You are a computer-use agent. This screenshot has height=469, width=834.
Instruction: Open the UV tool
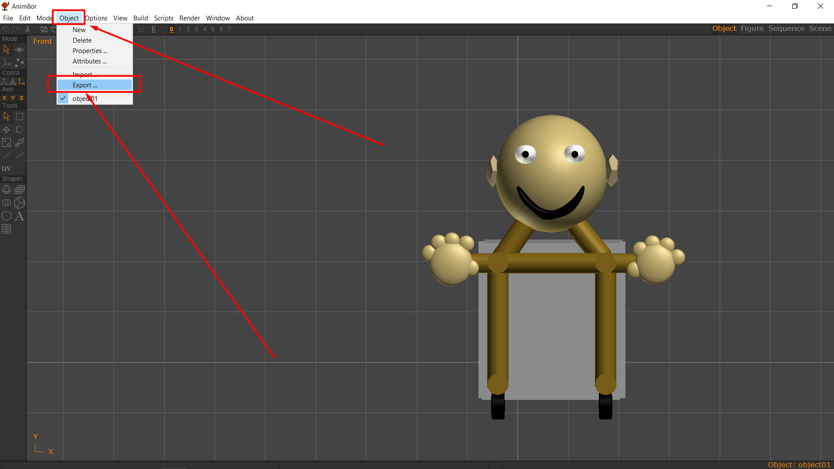coord(7,168)
